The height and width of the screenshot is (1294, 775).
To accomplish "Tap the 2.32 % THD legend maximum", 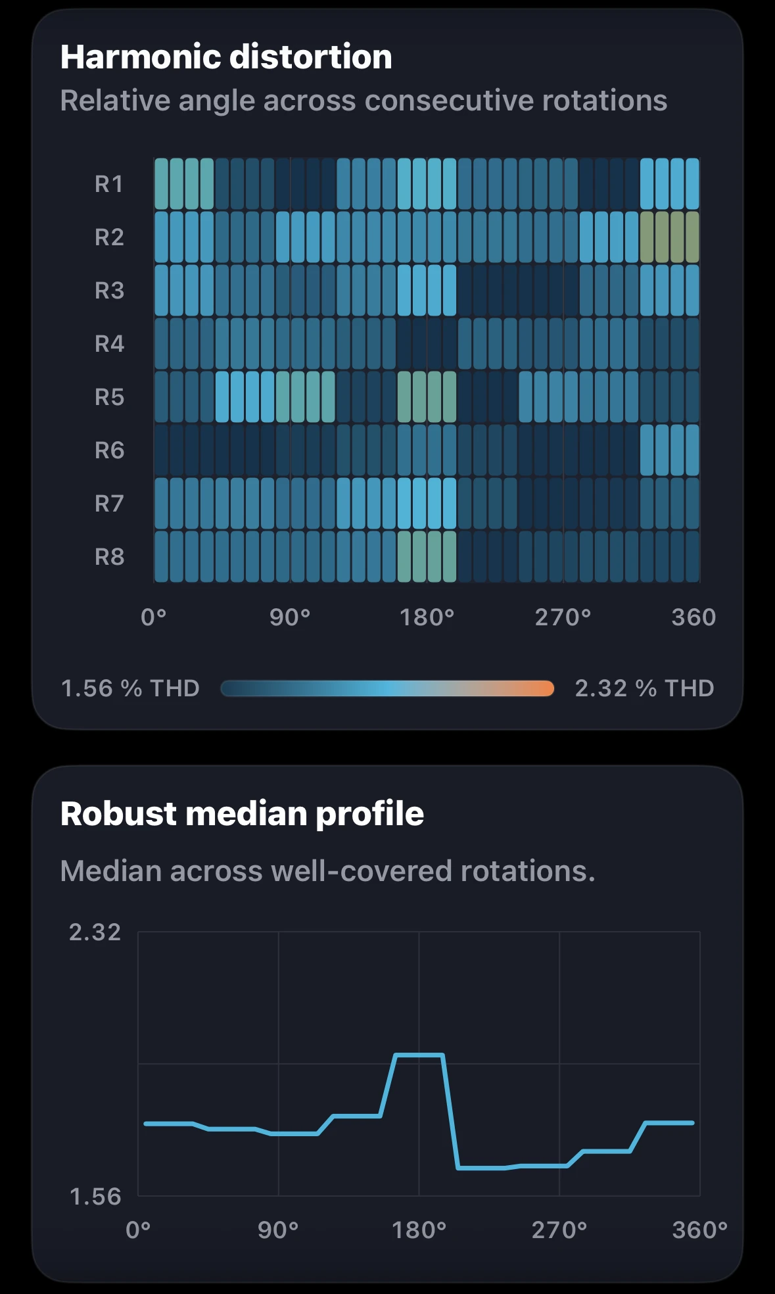I will click(x=644, y=688).
